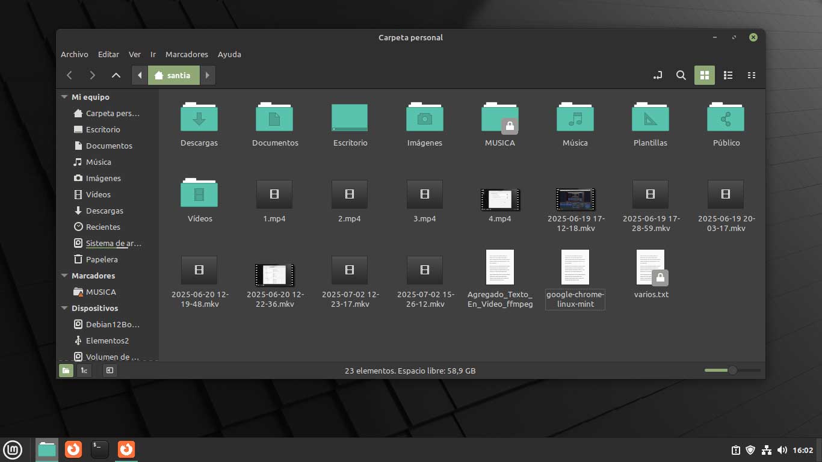Toggle the location entry path icon
The height and width of the screenshot is (462, 822).
pos(658,75)
